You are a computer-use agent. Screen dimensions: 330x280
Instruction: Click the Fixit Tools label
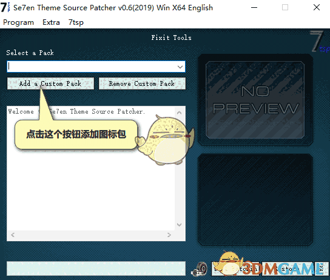[171, 37]
